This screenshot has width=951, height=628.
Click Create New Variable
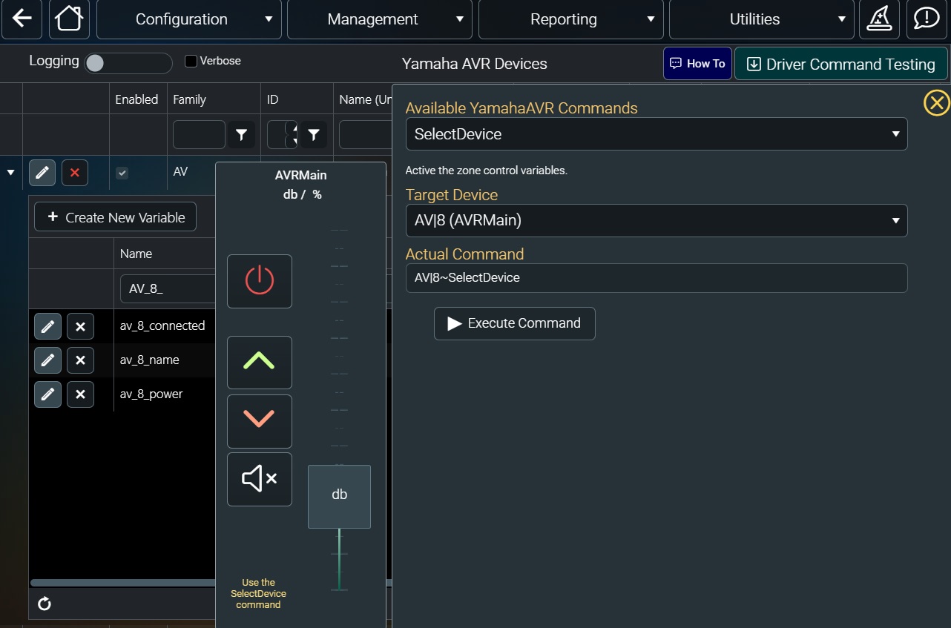click(115, 217)
